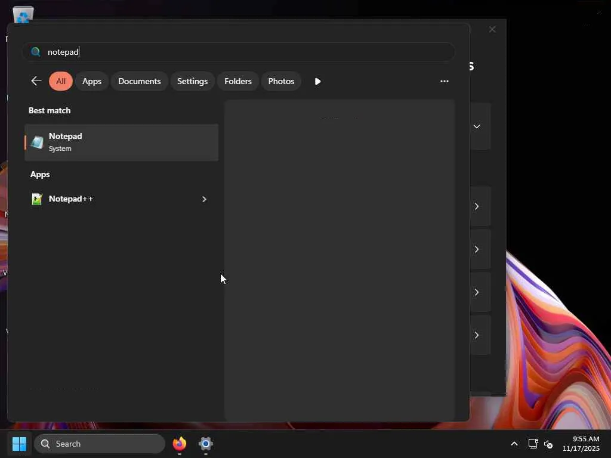The image size is (611, 458).
Task: Switch to the Documents filter tab
Action: point(140,81)
